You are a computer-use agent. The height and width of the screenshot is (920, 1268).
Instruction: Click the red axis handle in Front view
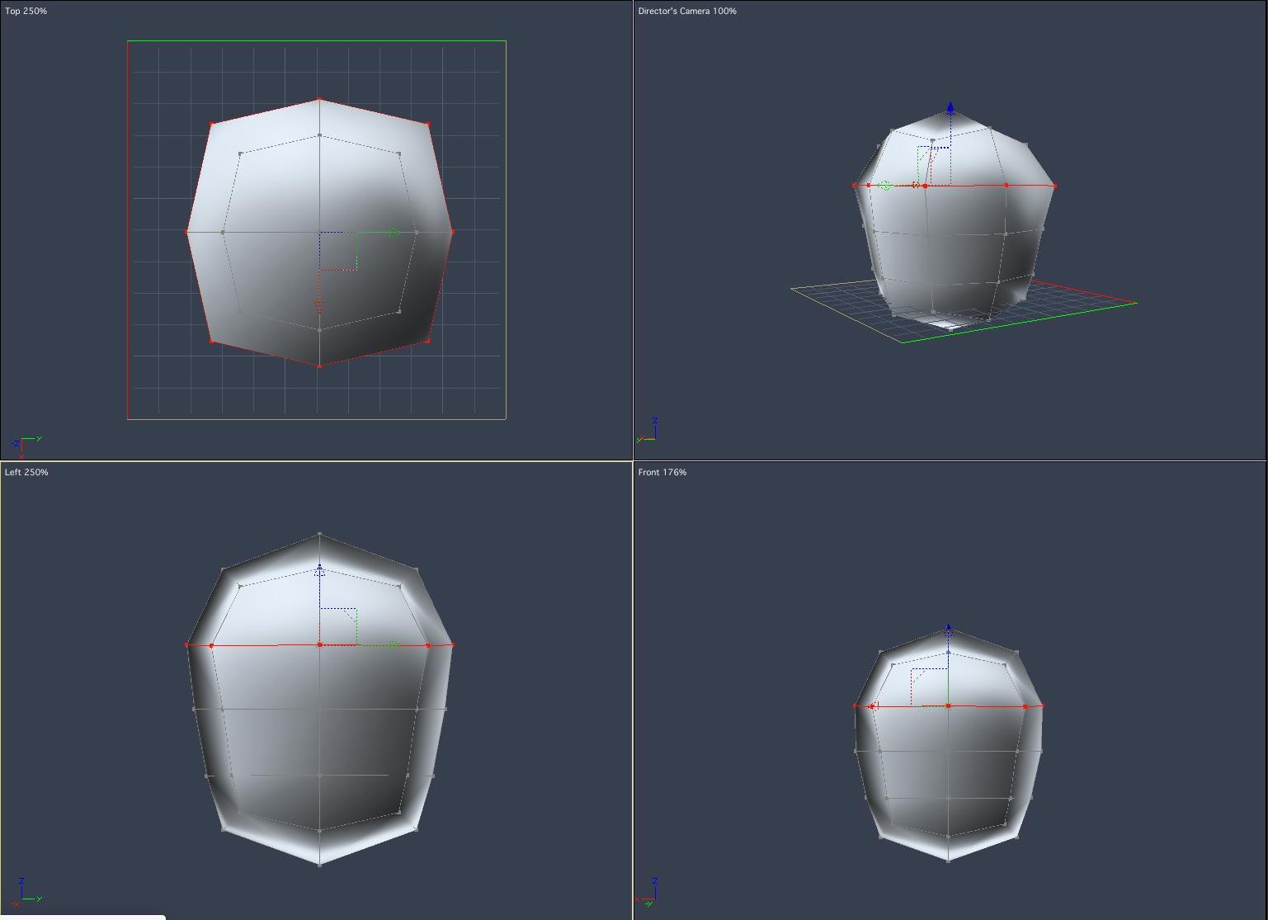click(874, 705)
